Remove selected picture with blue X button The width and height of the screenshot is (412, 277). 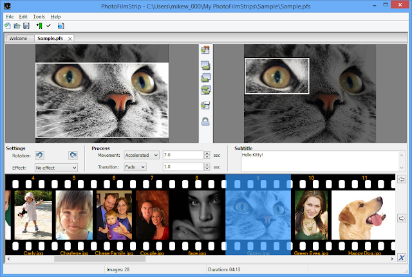[x=402, y=258]
